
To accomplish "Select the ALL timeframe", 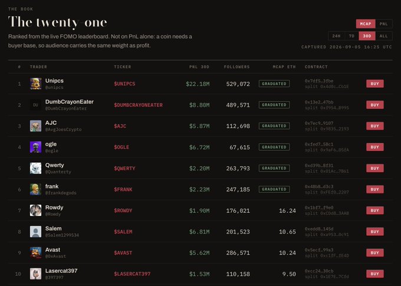I will (x=384, y=36).
